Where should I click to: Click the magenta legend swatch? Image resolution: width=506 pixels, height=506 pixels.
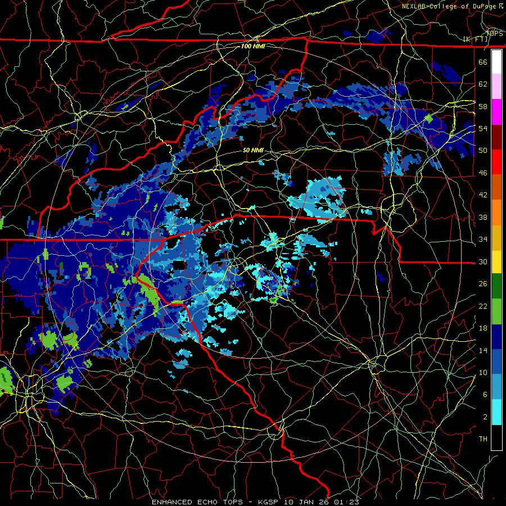(x=496, y=112)
